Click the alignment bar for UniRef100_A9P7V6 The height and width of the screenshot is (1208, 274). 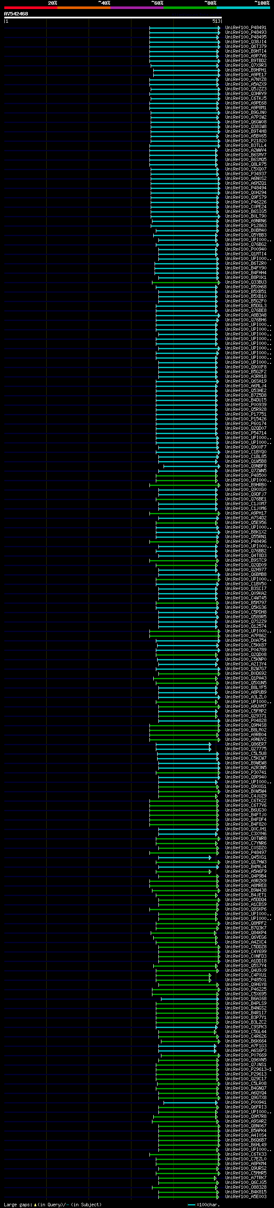pyautogui.click(x=184, y=56)
